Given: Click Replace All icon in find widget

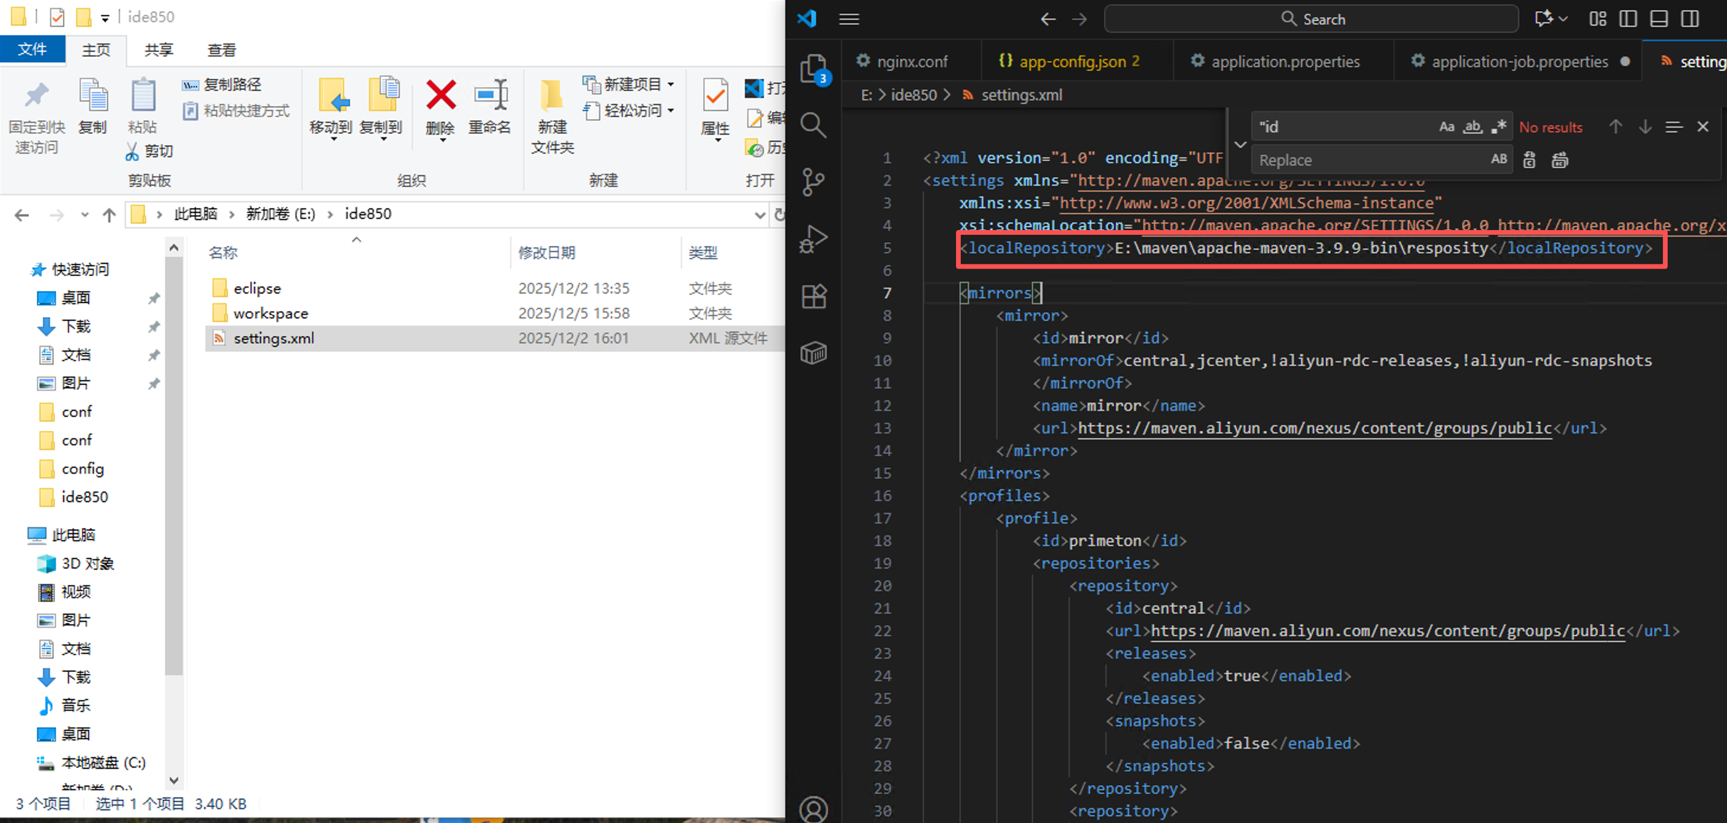Looking at the screenshot, I should (1559, 160).
